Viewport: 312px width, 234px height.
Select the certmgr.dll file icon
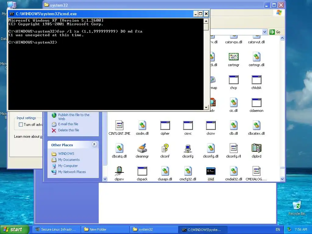pyautogui.click(x=256, y=57)
